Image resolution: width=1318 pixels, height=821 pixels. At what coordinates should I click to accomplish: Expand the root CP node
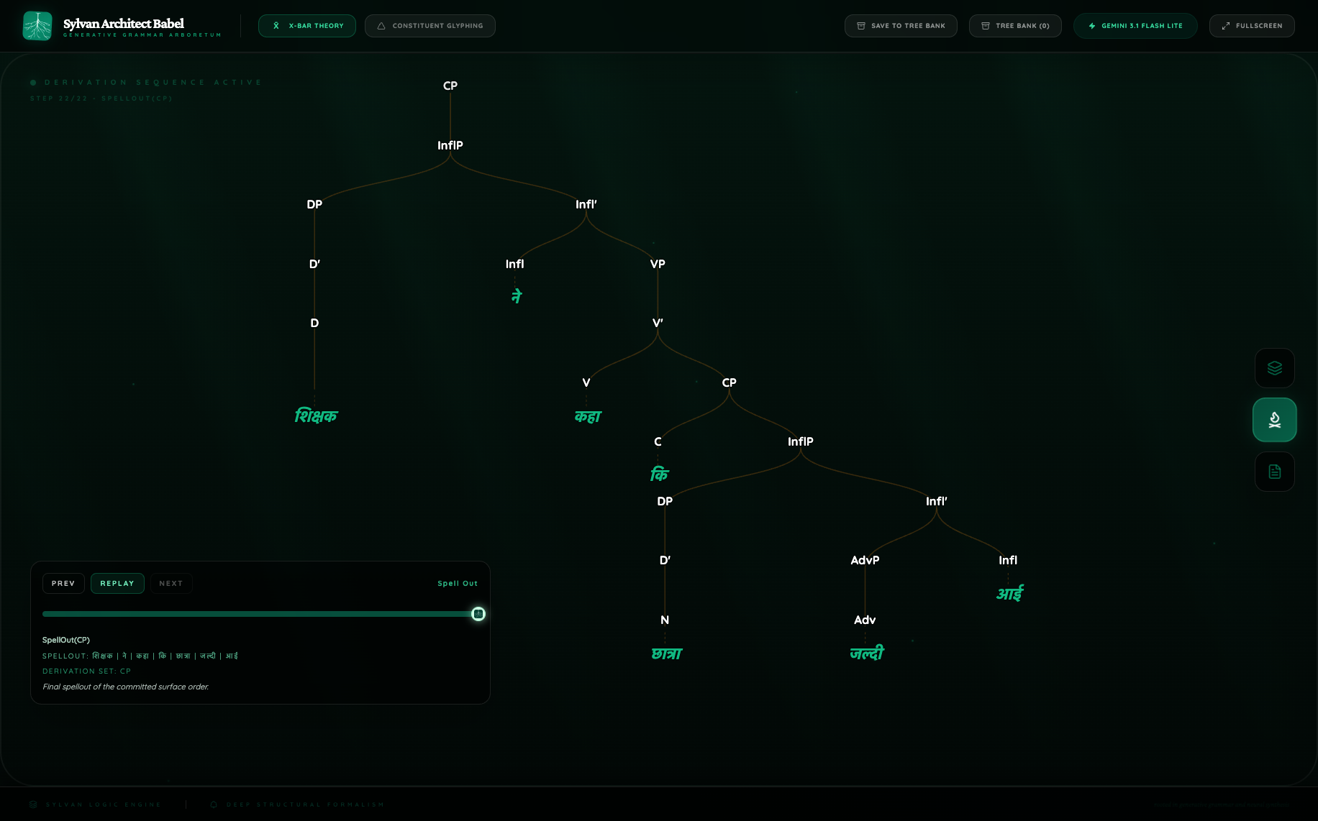click(450, 85)
